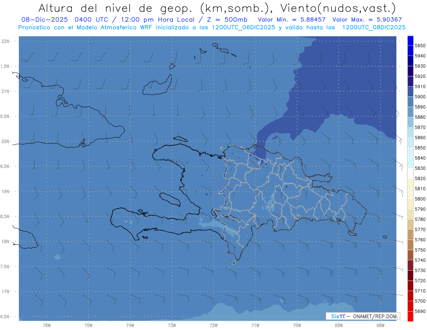Click the '21N' latitude label
427x330 pixels.
click(x=5, y=91)
